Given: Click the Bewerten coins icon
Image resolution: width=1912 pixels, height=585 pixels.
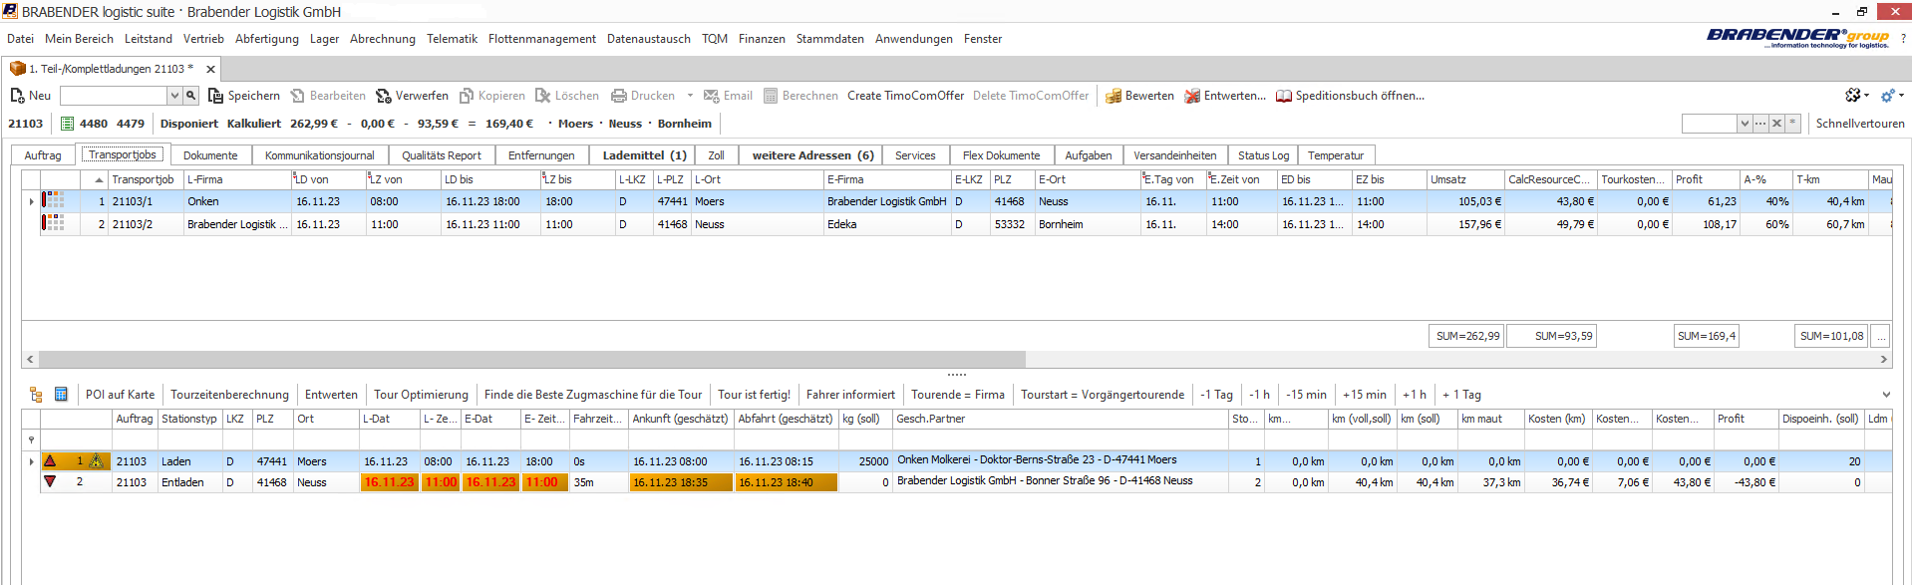Looking at the screenshot, I should tap(1113, 96).
